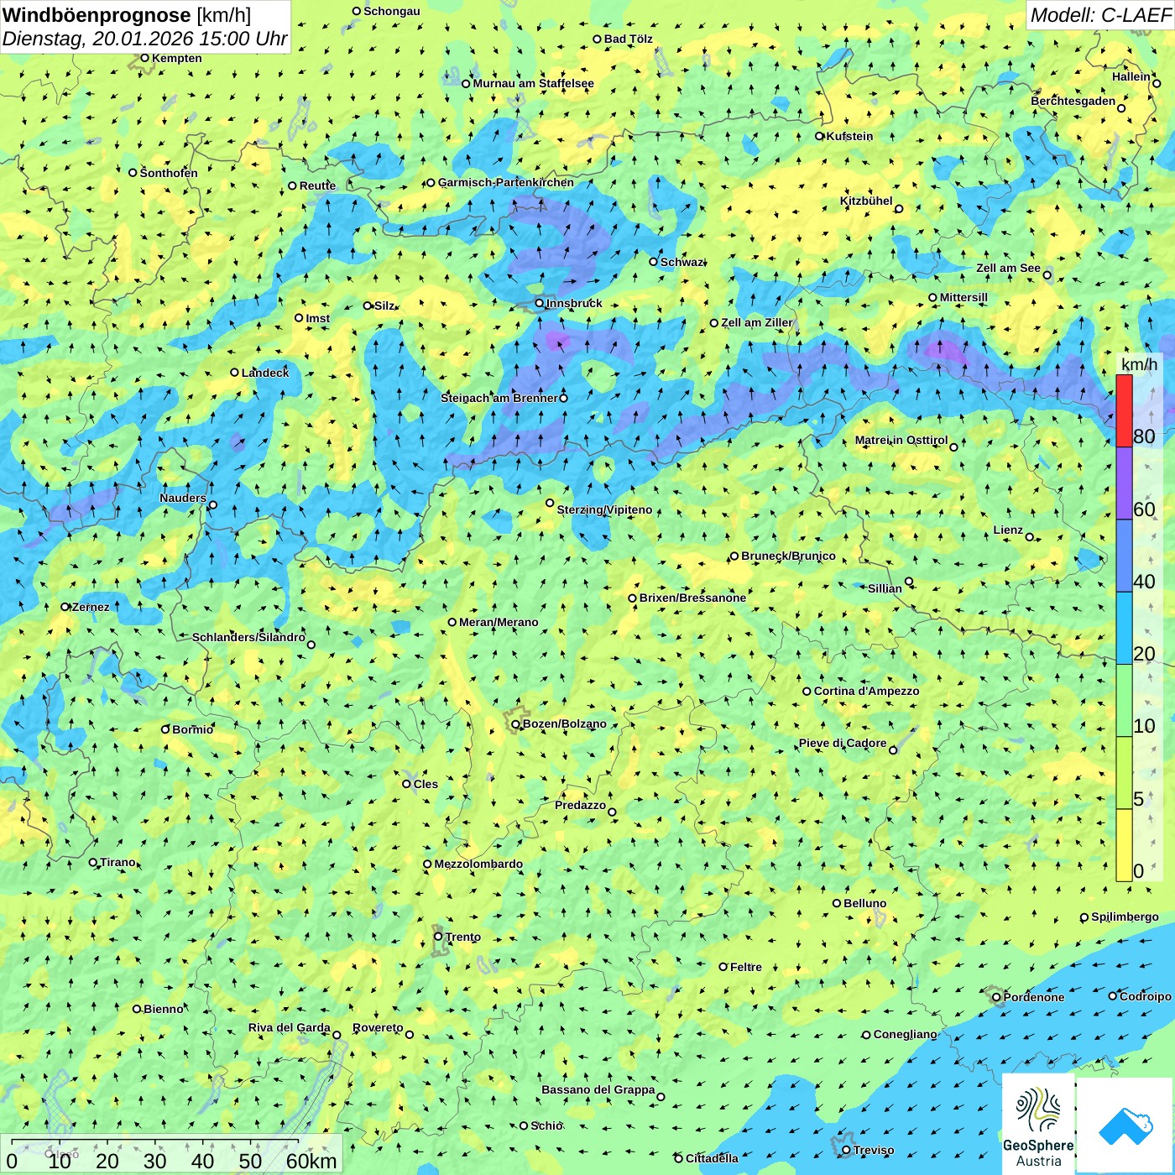
Task: Click the Trento city marker
Action: (438, 937)
